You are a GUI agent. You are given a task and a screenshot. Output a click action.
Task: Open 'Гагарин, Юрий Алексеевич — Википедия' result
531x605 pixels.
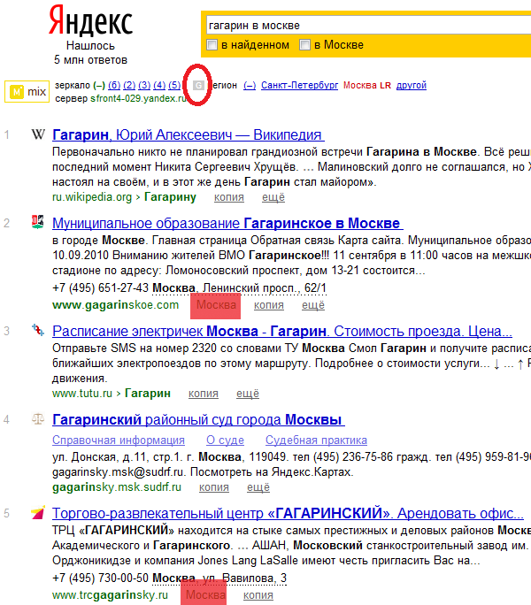point(189,134)
